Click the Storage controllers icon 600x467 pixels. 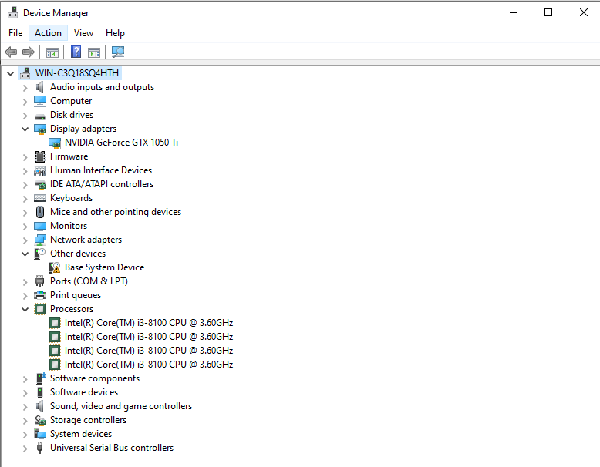[40, 420]
